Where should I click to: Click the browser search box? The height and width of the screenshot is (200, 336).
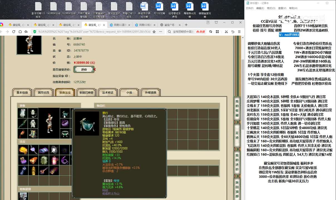[x=184, y=32]
